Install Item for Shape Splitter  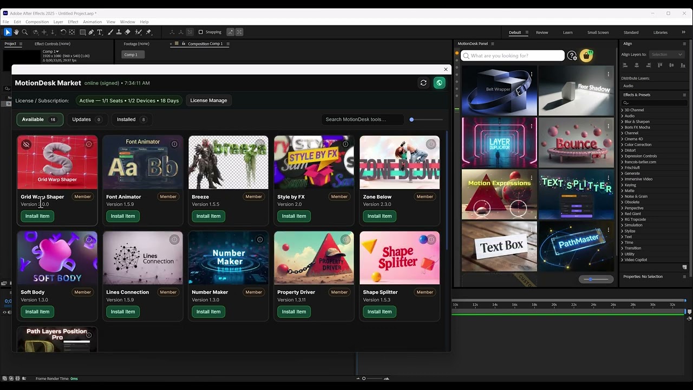(x=380, y=311)
